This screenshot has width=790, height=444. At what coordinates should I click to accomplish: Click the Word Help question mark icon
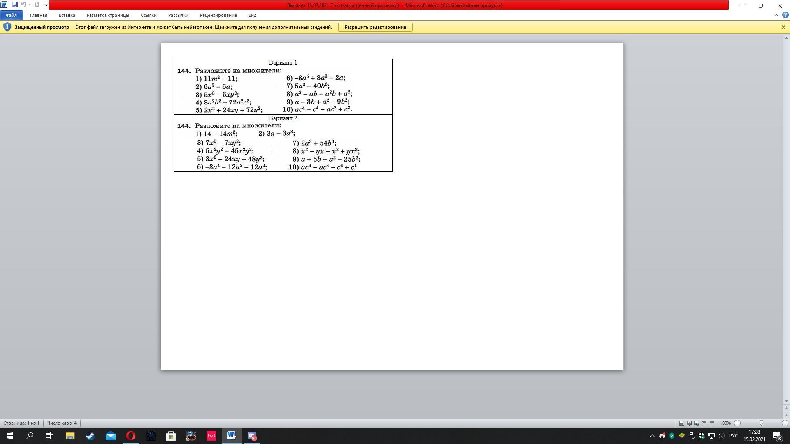click(785, 15)
